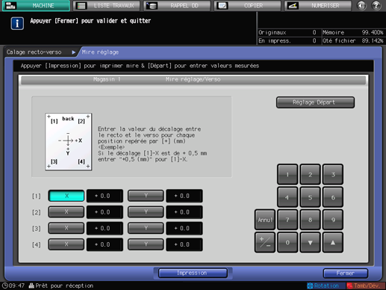
Task: Click the Impression button
Action: tap(193, 273)
